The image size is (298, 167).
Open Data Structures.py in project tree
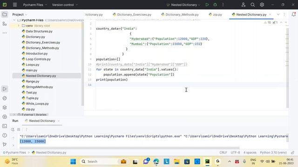coord(39,31)
